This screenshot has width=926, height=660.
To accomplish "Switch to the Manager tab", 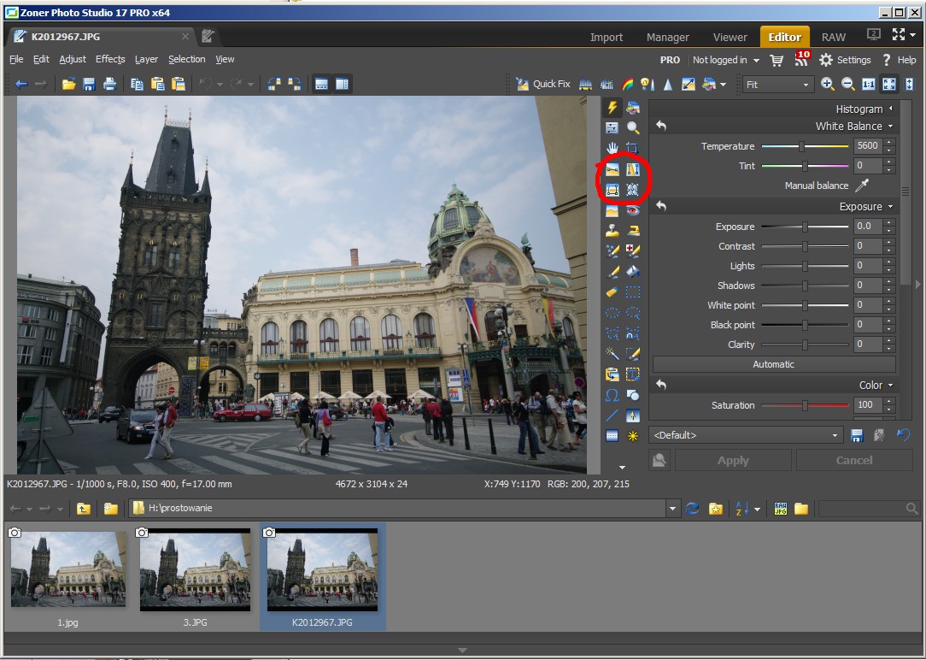I will coord(667,37).
